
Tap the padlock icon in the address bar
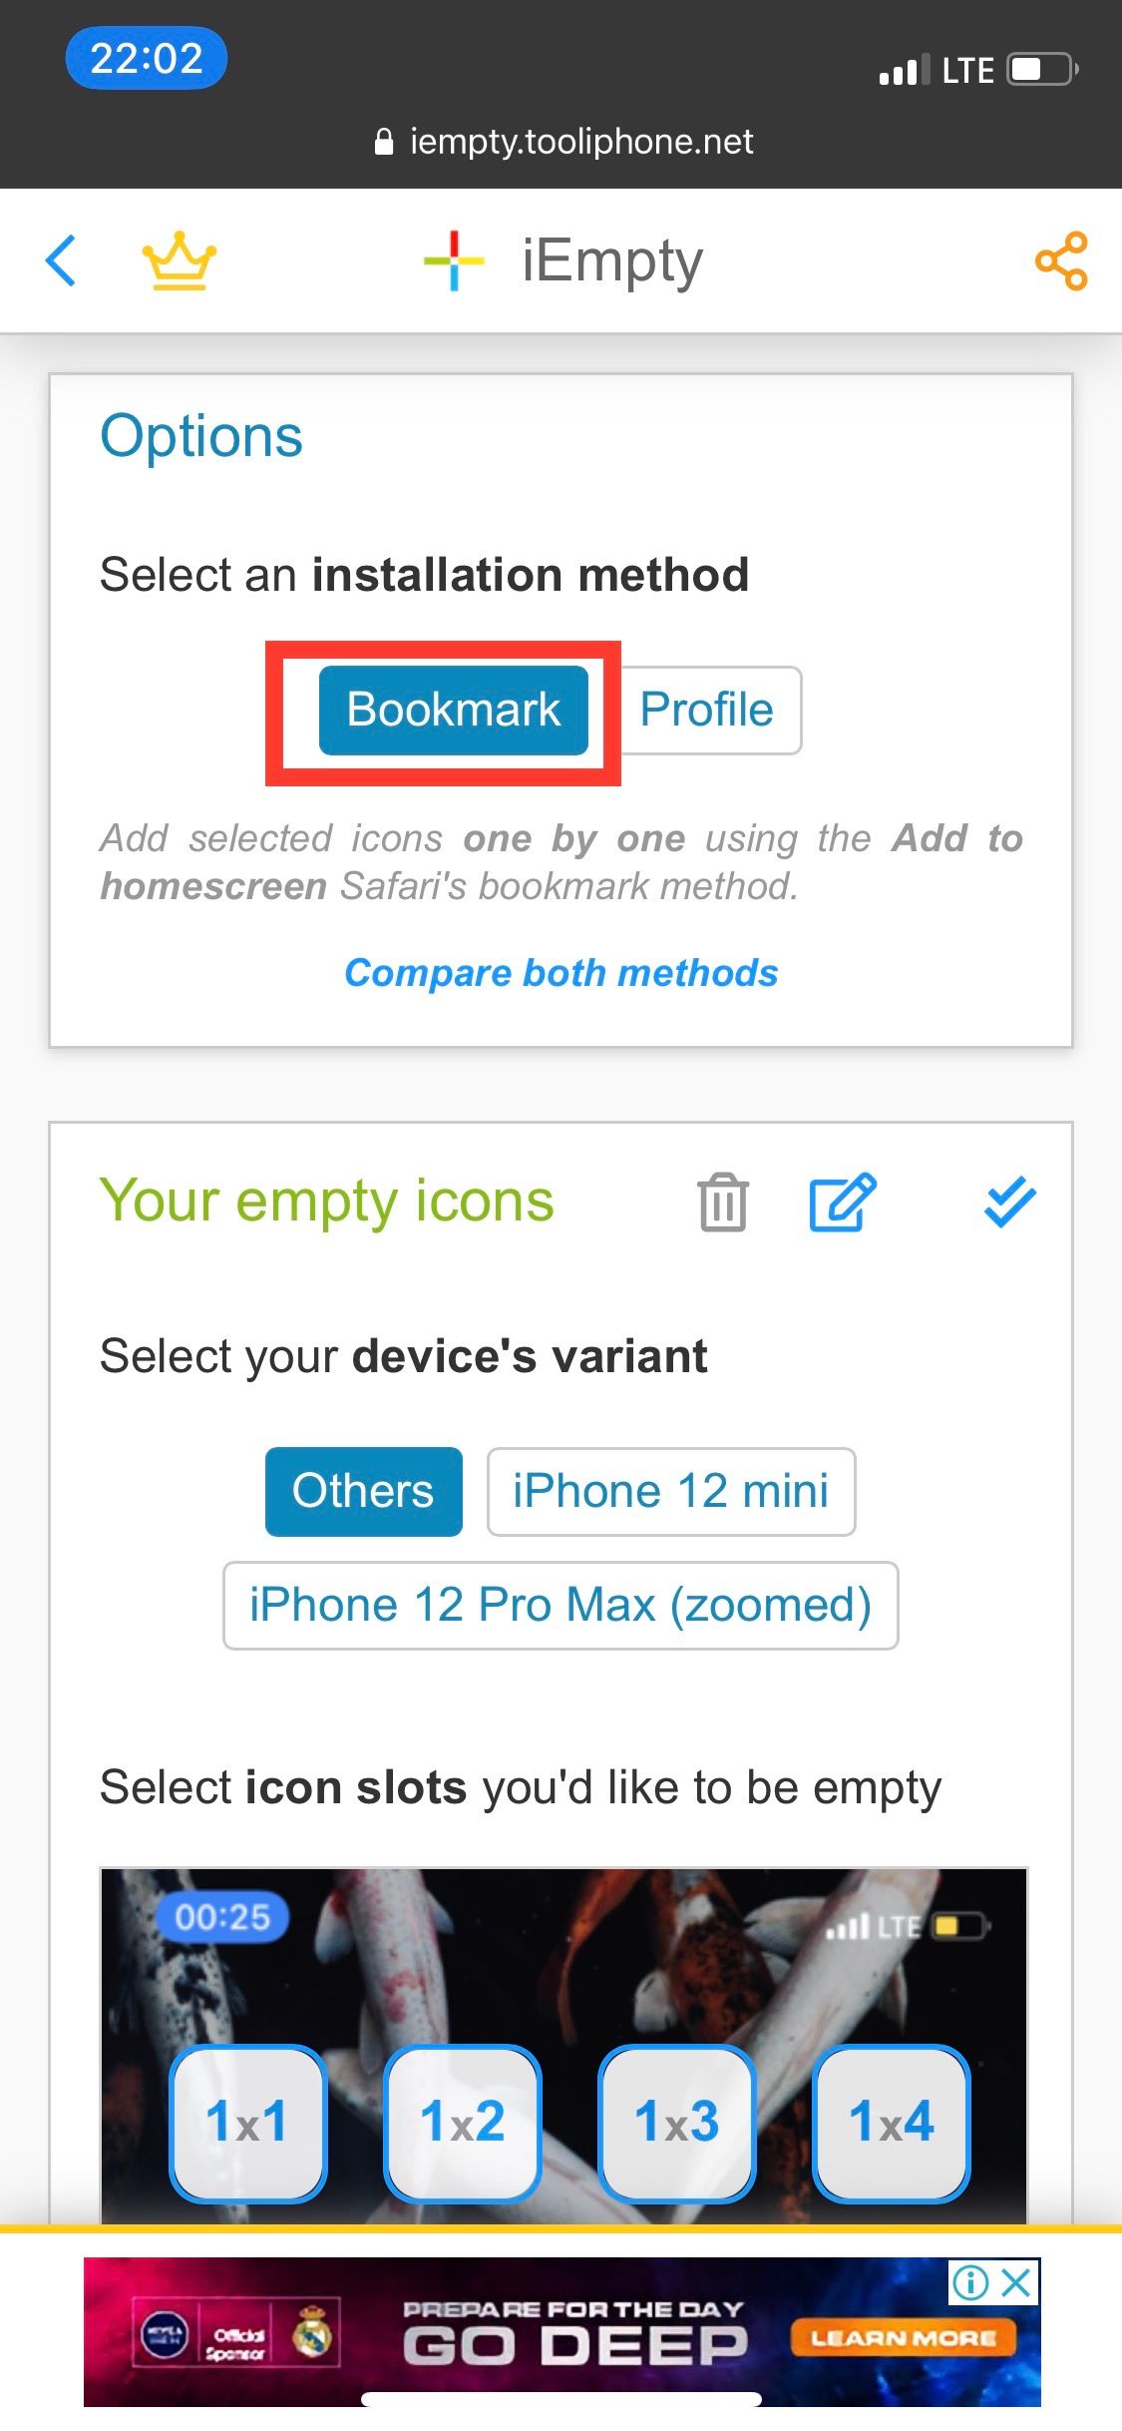tap(384, 140)
